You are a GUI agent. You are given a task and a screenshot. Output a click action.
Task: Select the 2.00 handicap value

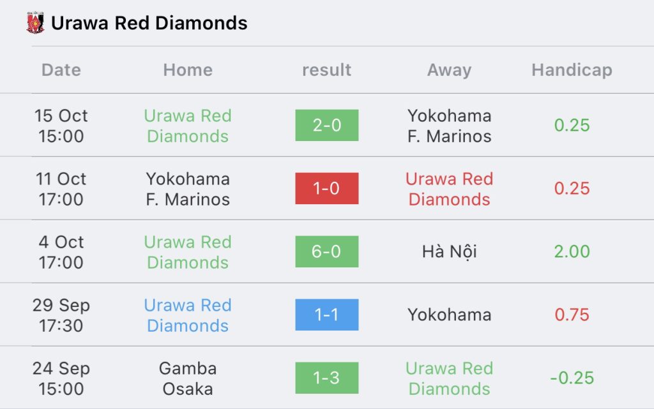pyautogui.click(x=572, y=251)
